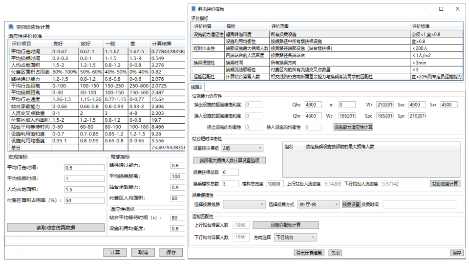Click the 端部最大拥堵人数计算设置选项 button
This screenshot has height=264, width=469.
pos(229,161)
